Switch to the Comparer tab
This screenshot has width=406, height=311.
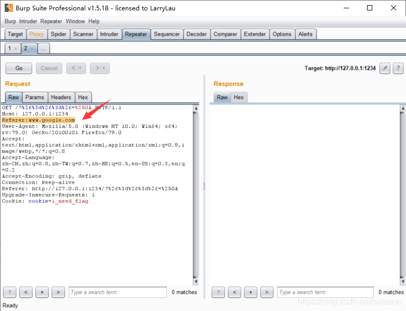[x=225, y=34]
